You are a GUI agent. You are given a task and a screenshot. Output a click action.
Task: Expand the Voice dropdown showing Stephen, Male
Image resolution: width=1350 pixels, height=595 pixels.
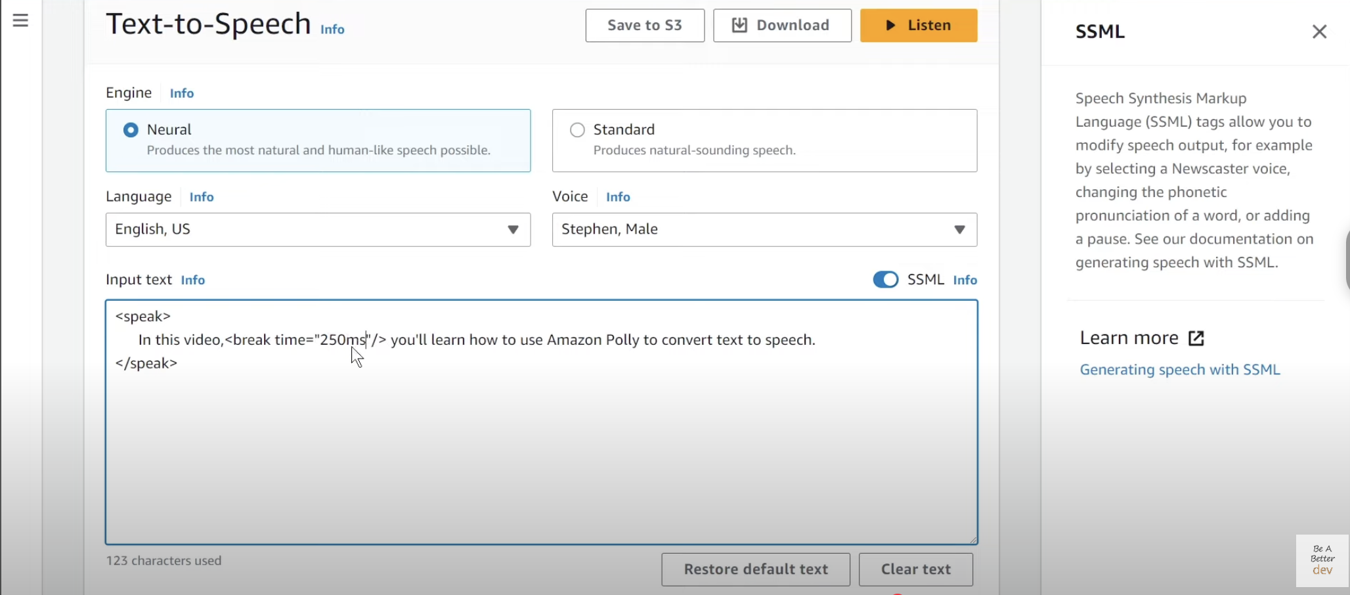coord(764,230)
